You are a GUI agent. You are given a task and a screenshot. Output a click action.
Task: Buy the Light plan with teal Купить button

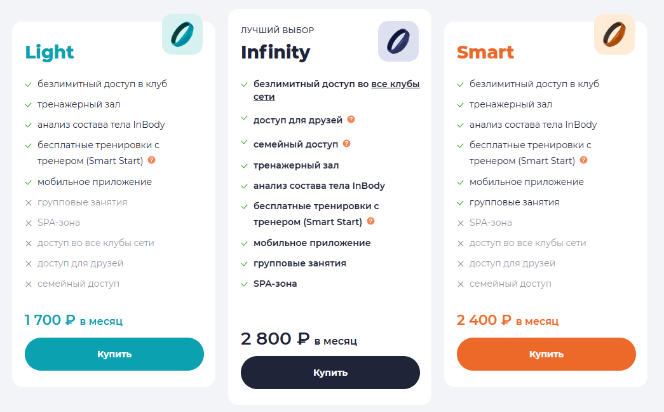coord(114,354)
